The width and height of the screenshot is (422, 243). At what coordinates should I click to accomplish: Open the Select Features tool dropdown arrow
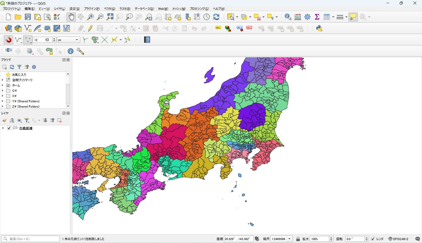pyautogui.click(x=237, y=17)
